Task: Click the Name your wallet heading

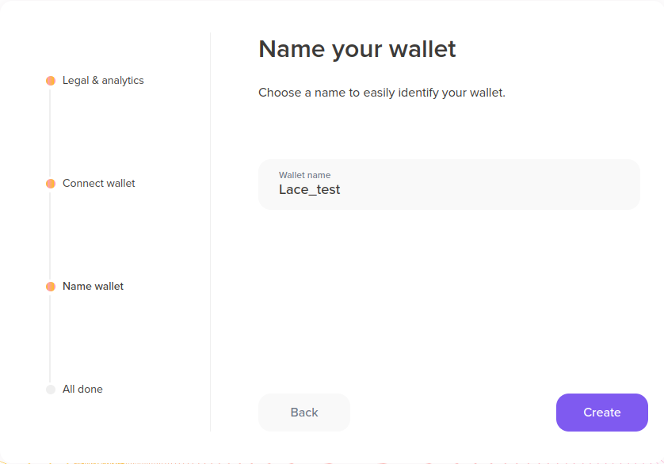Action: click(x=357, y=49)
